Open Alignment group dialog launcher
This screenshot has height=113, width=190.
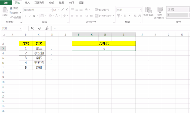click(114, 22)
